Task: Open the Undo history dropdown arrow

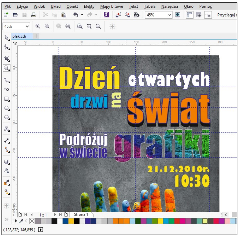Action: point(82,15)
